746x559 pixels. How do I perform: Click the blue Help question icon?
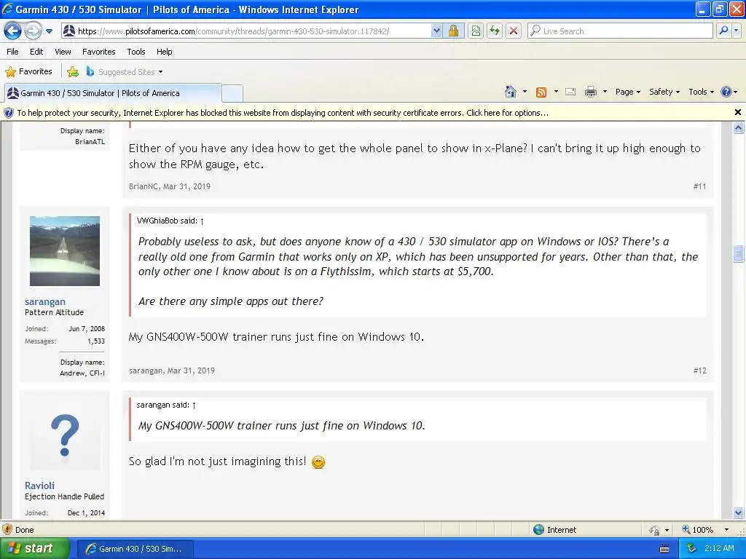(726, 92)
